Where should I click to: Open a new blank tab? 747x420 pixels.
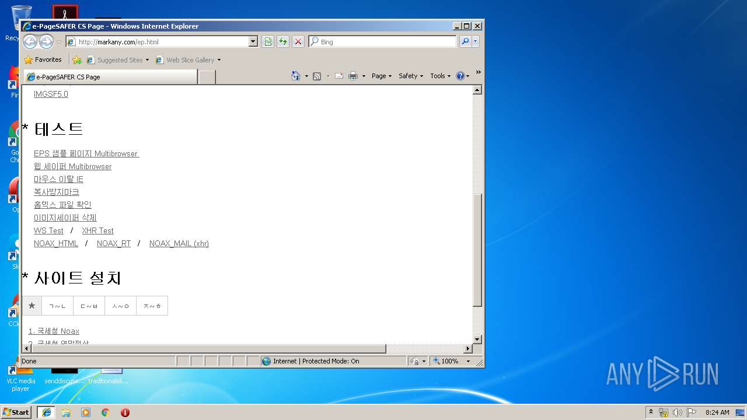207,77
